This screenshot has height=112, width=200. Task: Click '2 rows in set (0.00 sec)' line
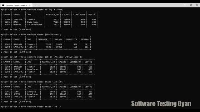point(16,52)
